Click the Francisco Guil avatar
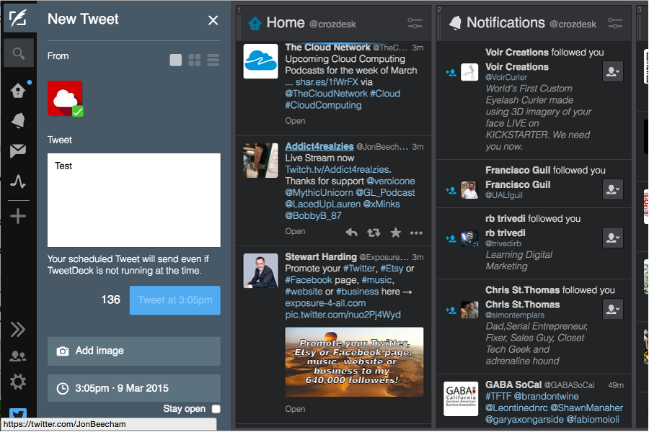Screen dimensions: 649x432 coord(469,190)
